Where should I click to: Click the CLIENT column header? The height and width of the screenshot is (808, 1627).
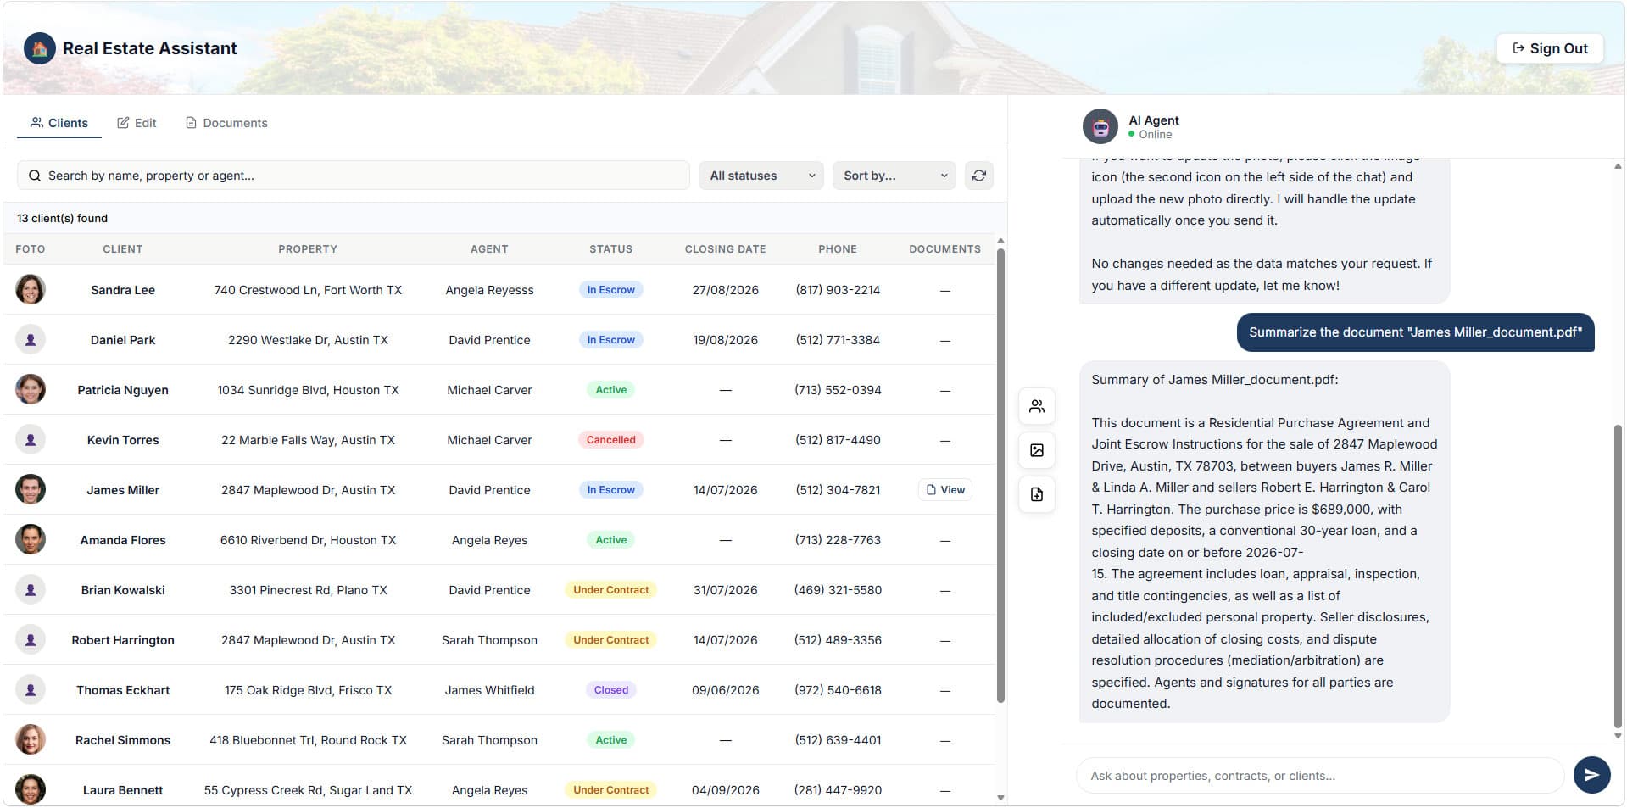(123, 249)
